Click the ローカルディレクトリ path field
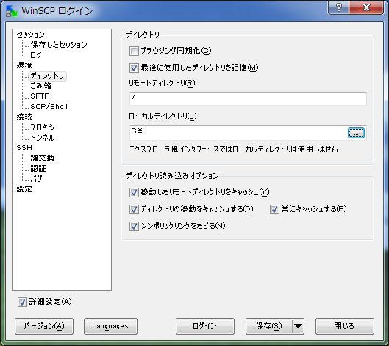 238,133
